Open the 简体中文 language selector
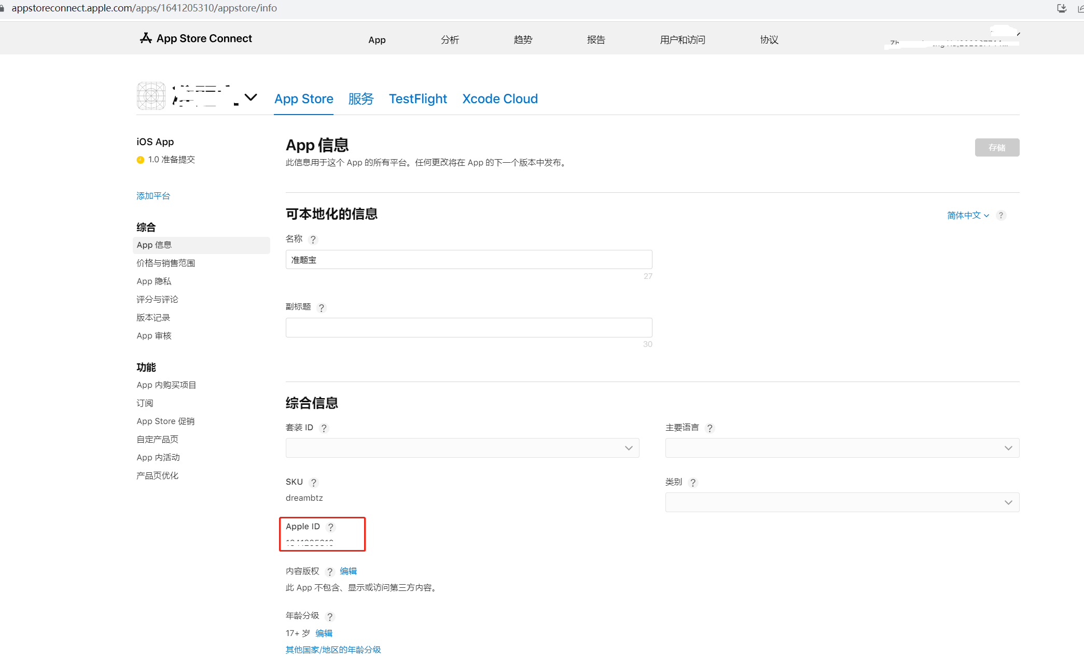 (x=968, y=215)
